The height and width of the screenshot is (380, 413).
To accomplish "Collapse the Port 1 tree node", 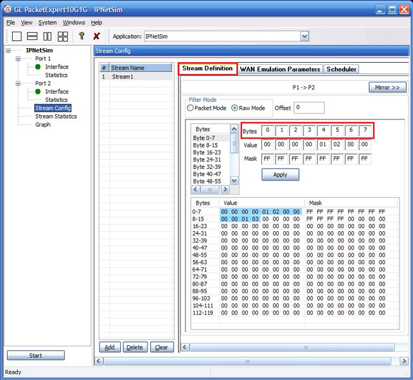I will [18, 58].
